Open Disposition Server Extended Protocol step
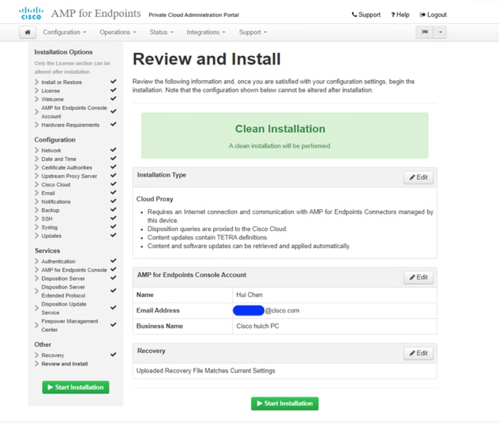Image resolution: width=499 pixels, height=423 pixels. click(x=63, y=292)
